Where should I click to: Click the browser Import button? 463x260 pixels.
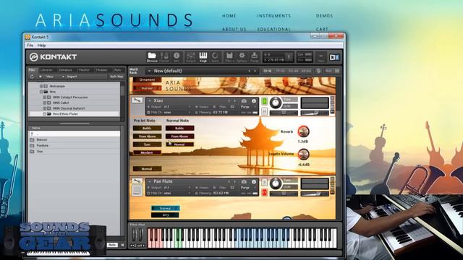72,77
